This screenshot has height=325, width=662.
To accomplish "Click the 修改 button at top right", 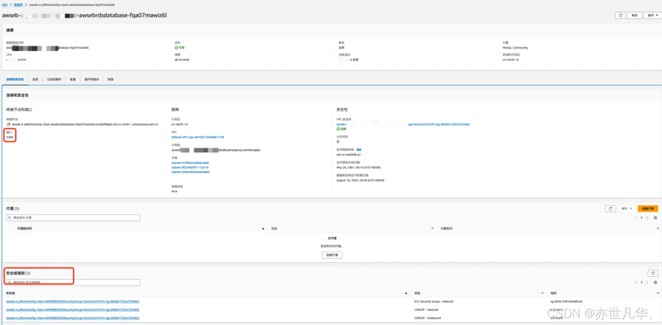I will click(x=634, y=15).
